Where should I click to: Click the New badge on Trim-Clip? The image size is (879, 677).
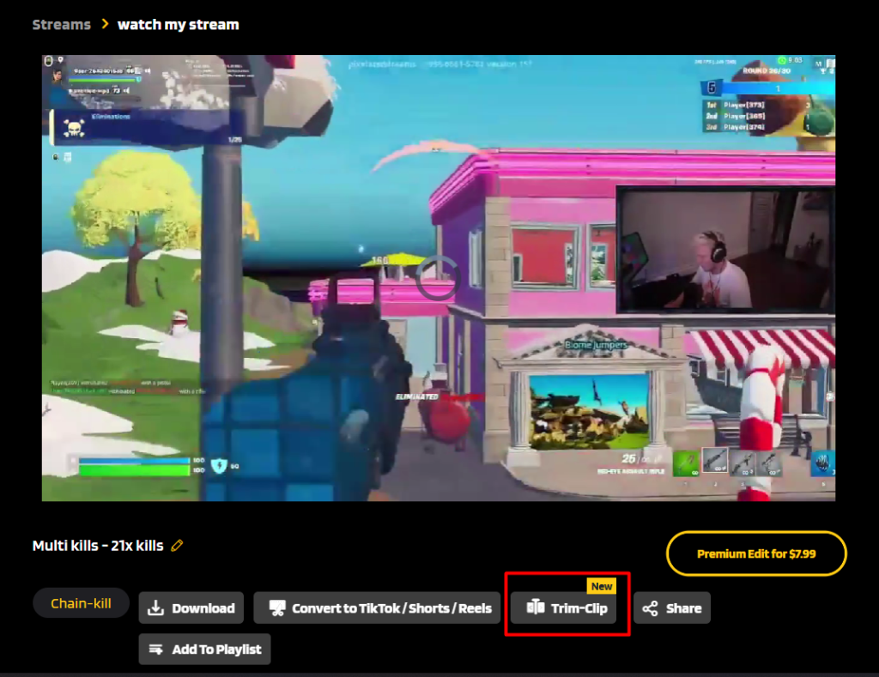pos(602,586)
